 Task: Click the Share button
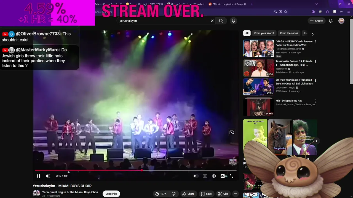pyautogui.click(x=188, y=194)
